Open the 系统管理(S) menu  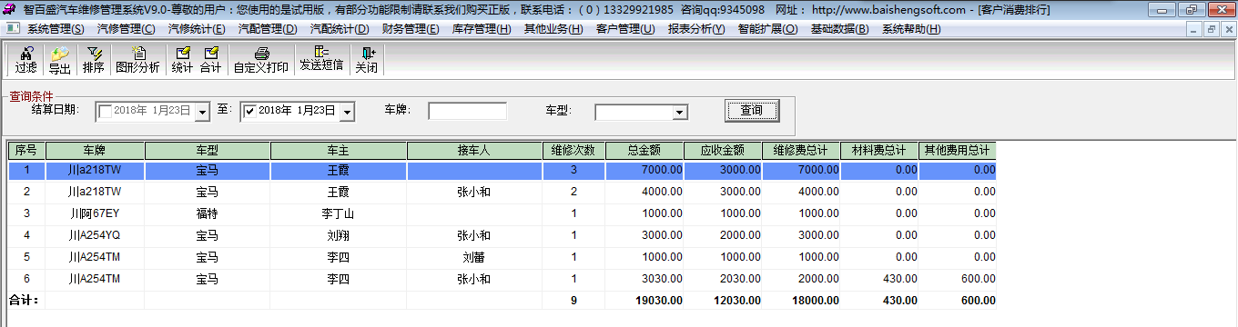tap(56, 28)
